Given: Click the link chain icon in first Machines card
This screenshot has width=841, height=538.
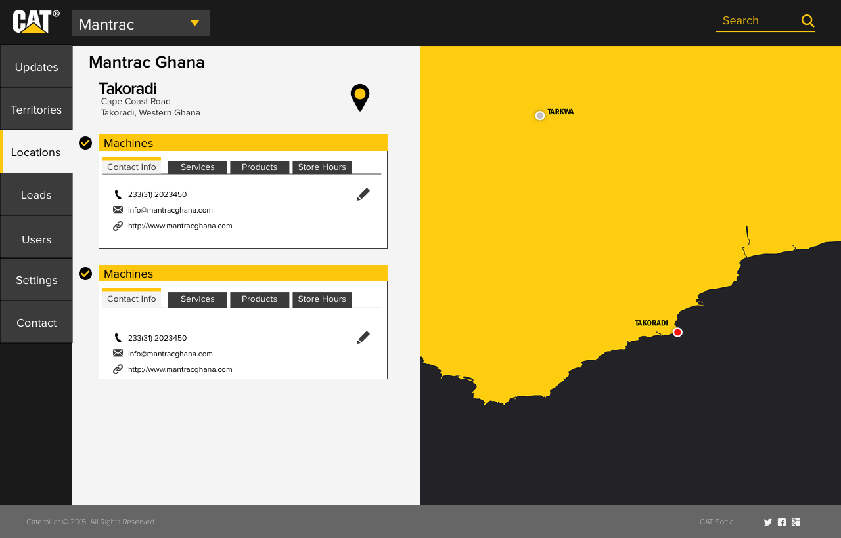Looking at the screenshot, I should click(x=118, y=226).
